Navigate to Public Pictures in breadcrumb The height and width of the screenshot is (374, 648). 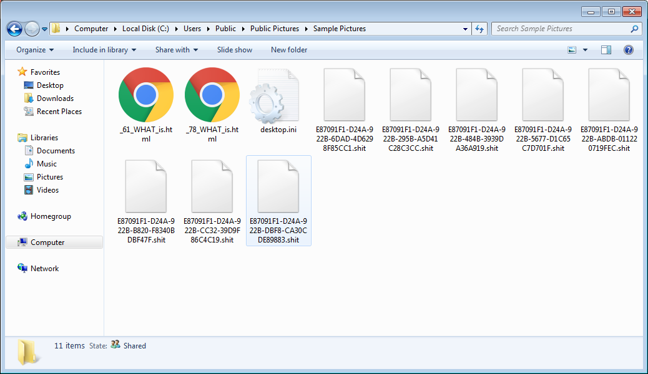pos(275,29)
